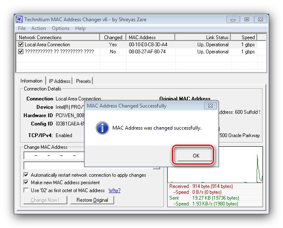Click the Restore Original button

tap(92, 200)
